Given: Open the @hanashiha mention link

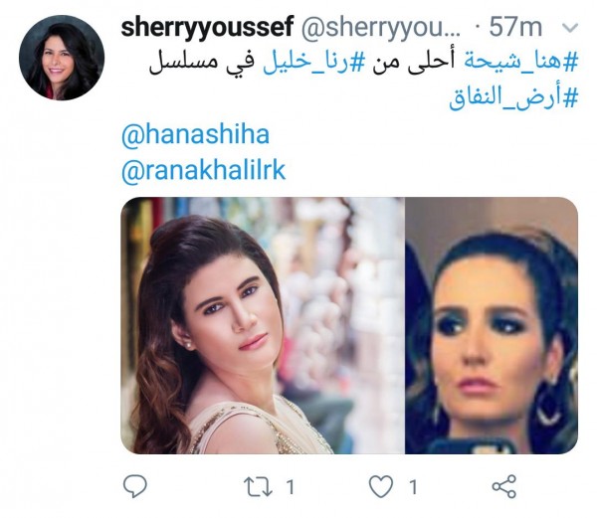Looking at the screenshot, I should [195, 134].
